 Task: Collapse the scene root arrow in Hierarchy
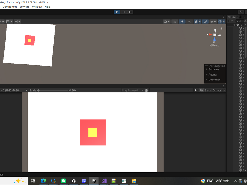(x=234, y=25)
